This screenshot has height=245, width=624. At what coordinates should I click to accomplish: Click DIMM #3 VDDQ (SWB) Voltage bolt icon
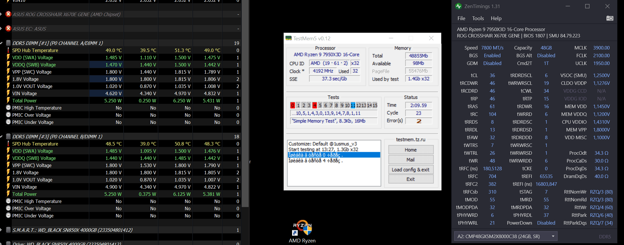[8, 158]
